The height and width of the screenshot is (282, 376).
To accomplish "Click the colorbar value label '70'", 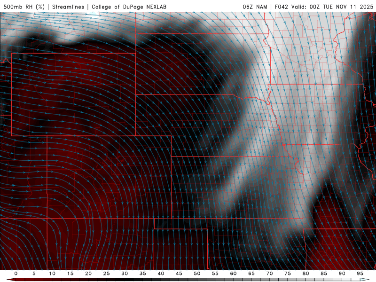I will coord(269,274).
